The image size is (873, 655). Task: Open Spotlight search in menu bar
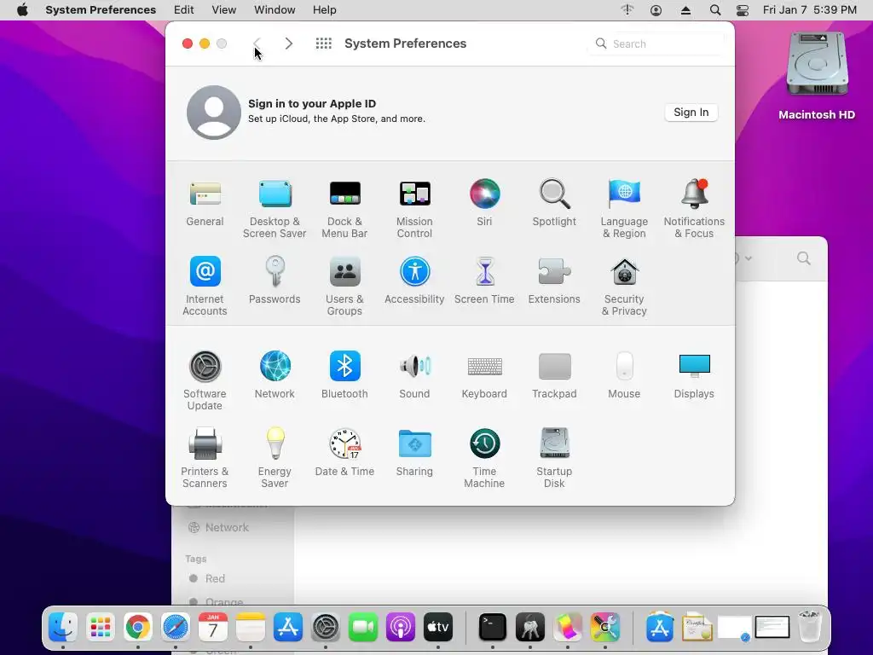point(715,10)
